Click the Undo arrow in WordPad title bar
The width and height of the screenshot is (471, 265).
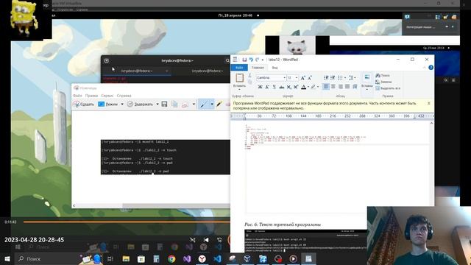pos(251,60)
